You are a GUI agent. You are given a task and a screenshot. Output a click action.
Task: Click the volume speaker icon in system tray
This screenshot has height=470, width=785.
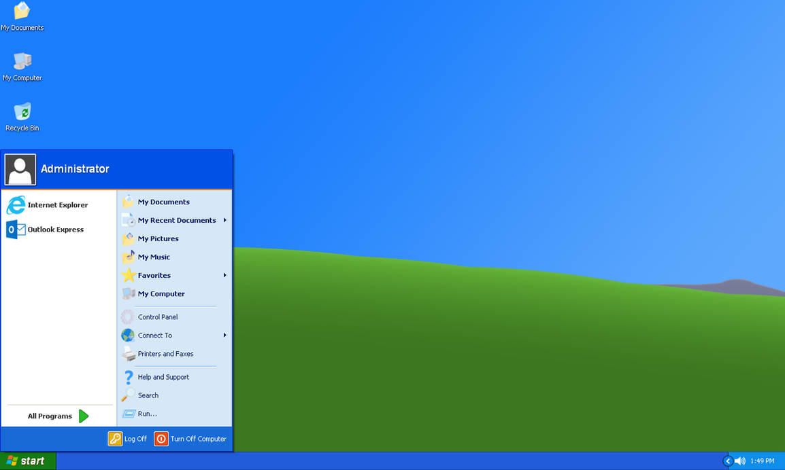[740, 461]
